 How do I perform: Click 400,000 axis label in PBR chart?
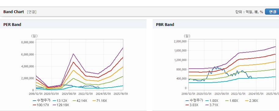point(182,79)
